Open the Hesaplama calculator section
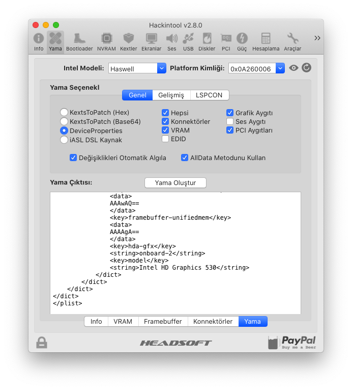This screenshot has height=390, width=352. point(266,42)
